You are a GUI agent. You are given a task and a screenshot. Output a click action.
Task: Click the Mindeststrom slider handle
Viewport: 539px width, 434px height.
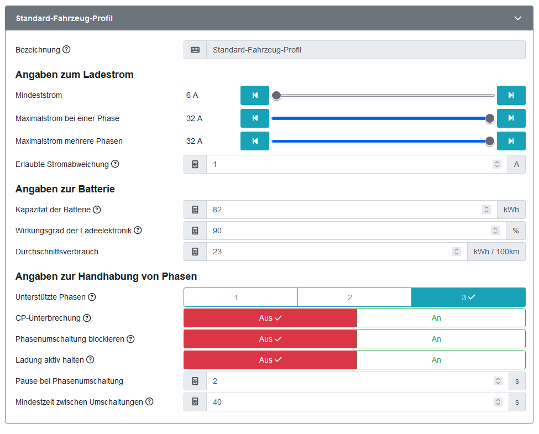[x=276, y=96]
